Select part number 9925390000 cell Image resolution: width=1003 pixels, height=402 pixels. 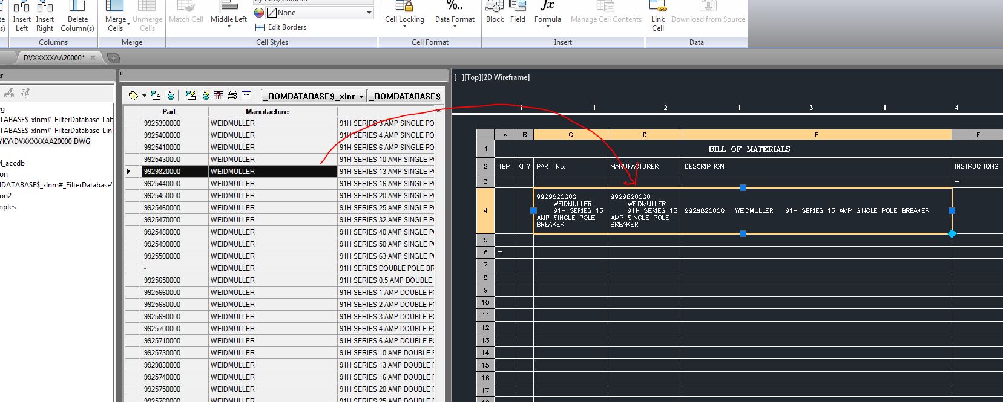point(175,123)
